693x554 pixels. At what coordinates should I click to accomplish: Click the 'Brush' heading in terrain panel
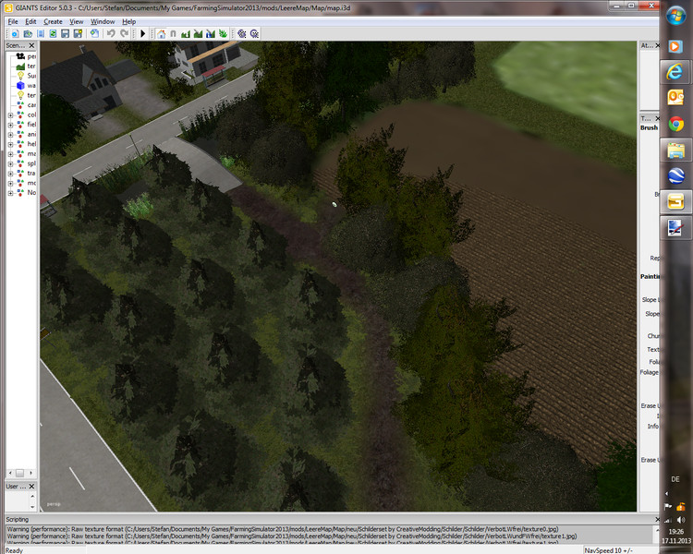649,127
